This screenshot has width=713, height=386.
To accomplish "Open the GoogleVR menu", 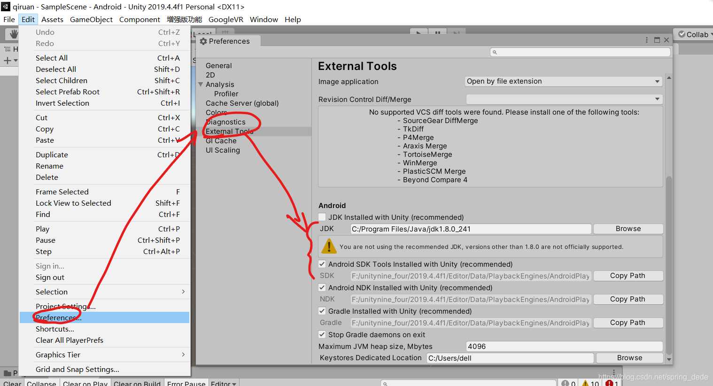I will (x=226, y=19).
